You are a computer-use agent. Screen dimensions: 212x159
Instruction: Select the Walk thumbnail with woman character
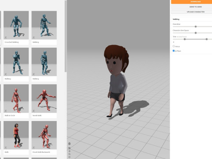(16, 135)
